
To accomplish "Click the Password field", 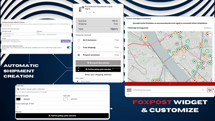I will 53,33.
